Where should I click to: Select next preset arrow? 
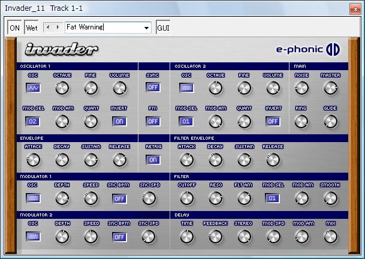tap(58, 27)
